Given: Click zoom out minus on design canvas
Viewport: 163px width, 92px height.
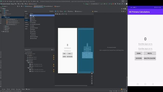Looking at the screenshot, I should point(92,78).
